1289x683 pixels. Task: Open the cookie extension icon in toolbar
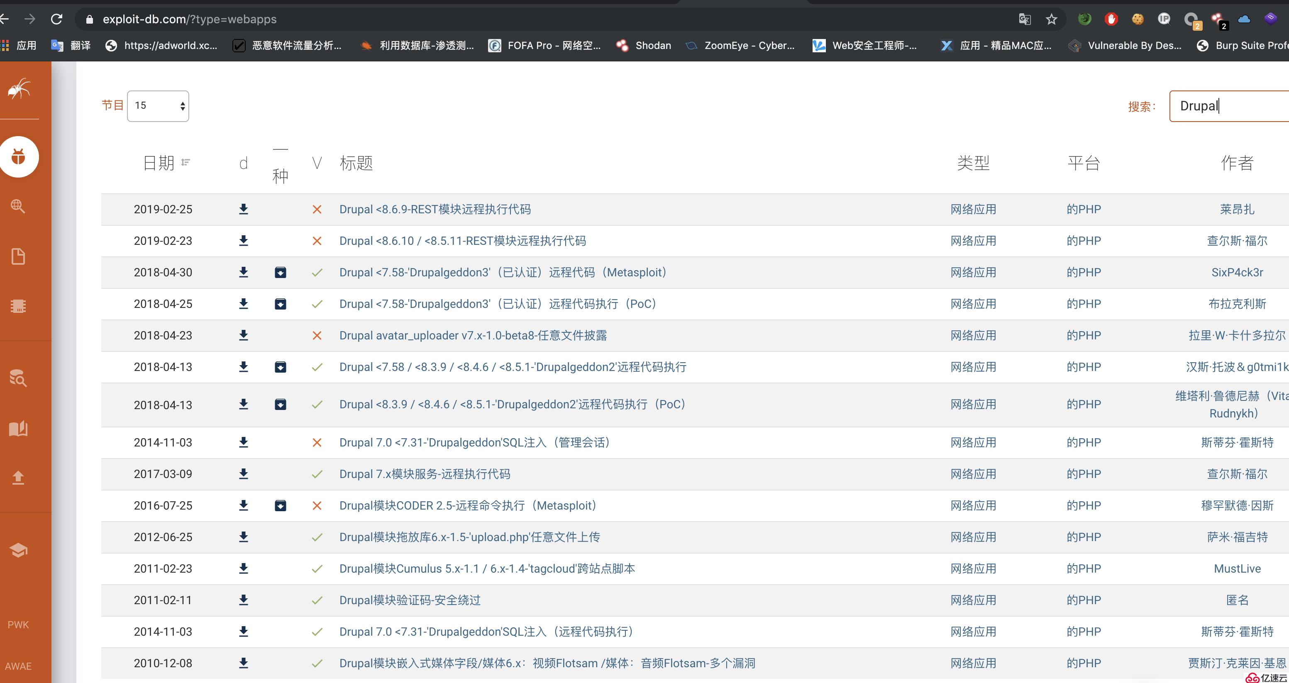point(1138,19)
